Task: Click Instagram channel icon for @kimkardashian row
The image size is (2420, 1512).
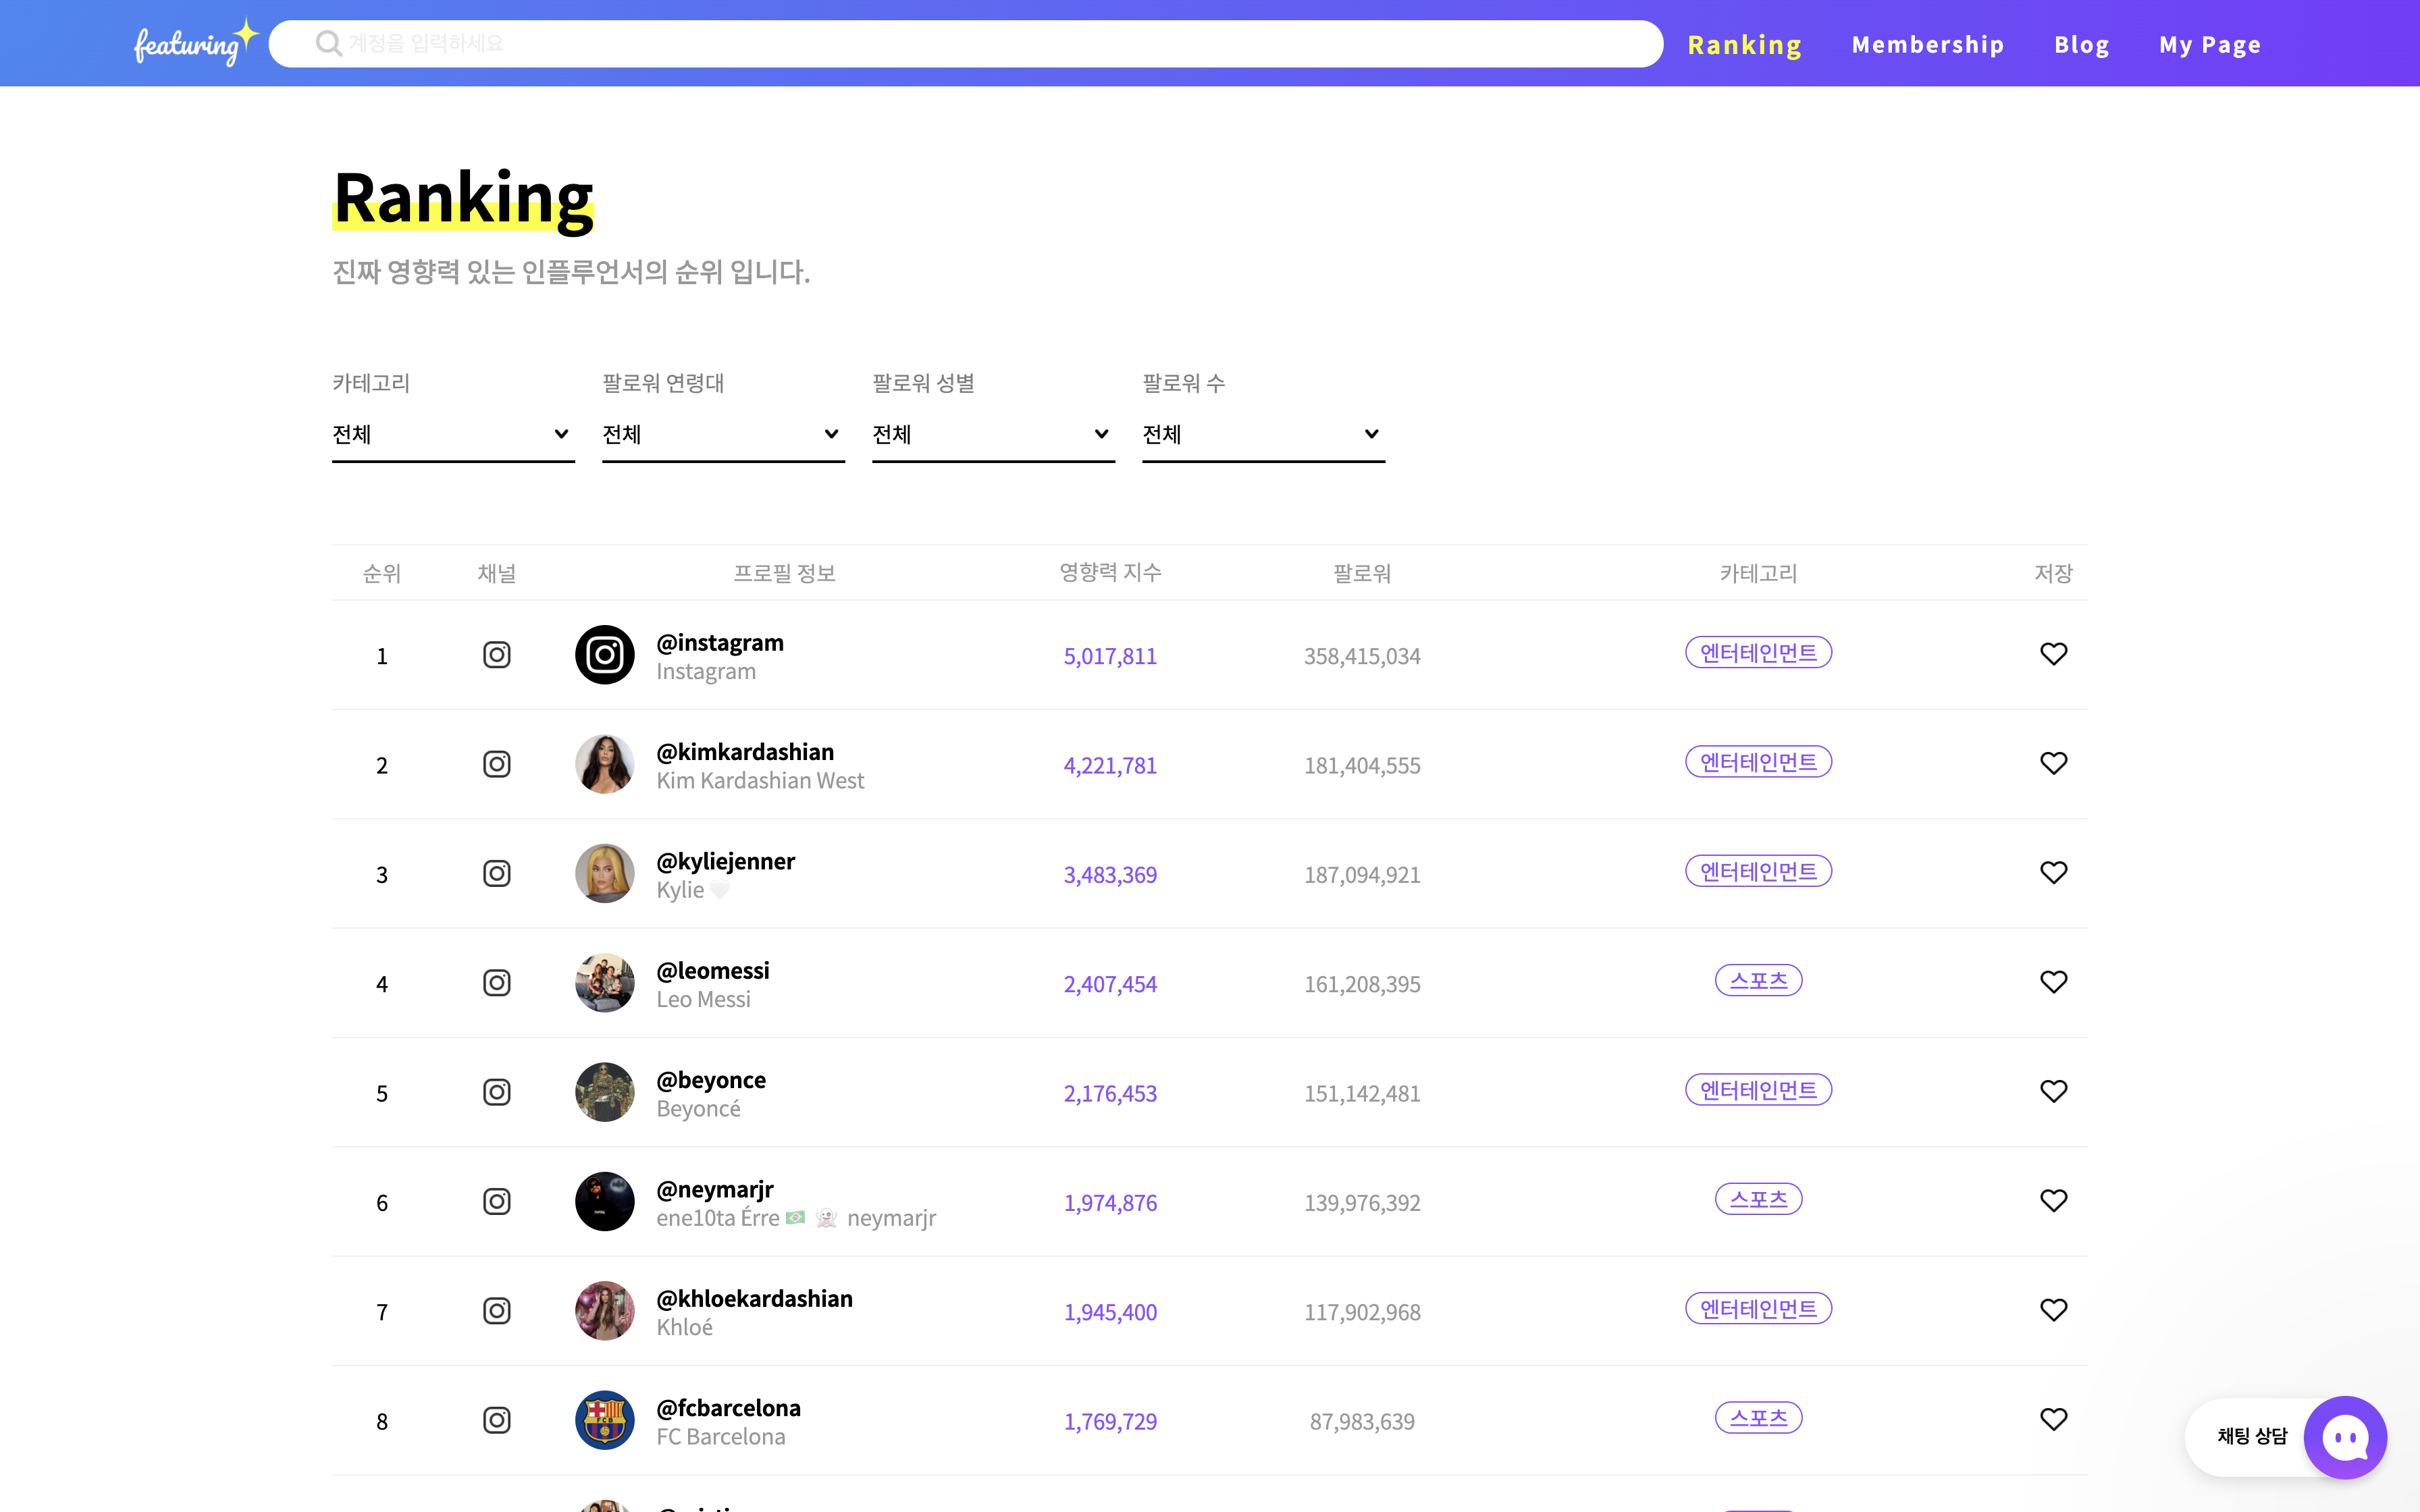Action: point(497,764)
